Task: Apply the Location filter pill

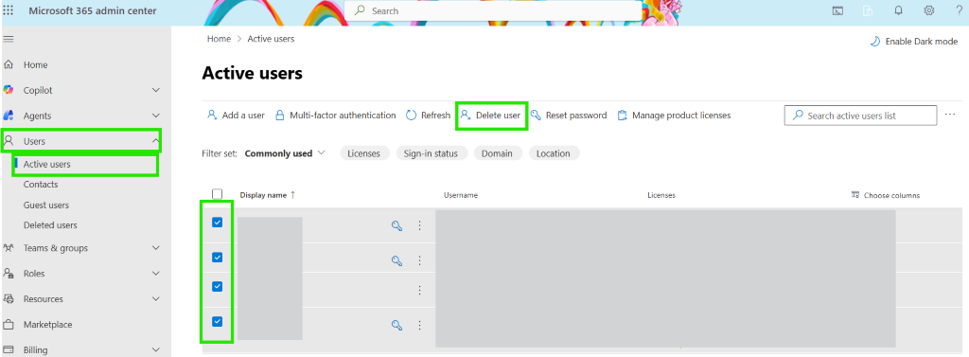Action: pos(554,153)
